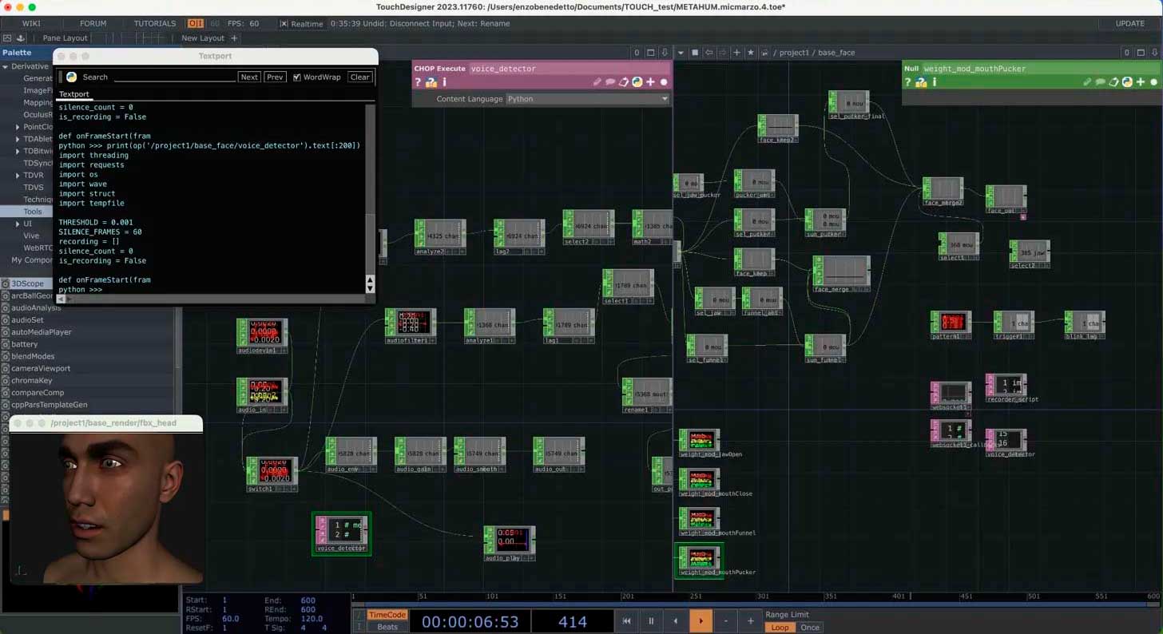Screen dimensions: 1163x634
Task: Add custom parameter with plus in voice_detector panel
Action: pos(651,82)
